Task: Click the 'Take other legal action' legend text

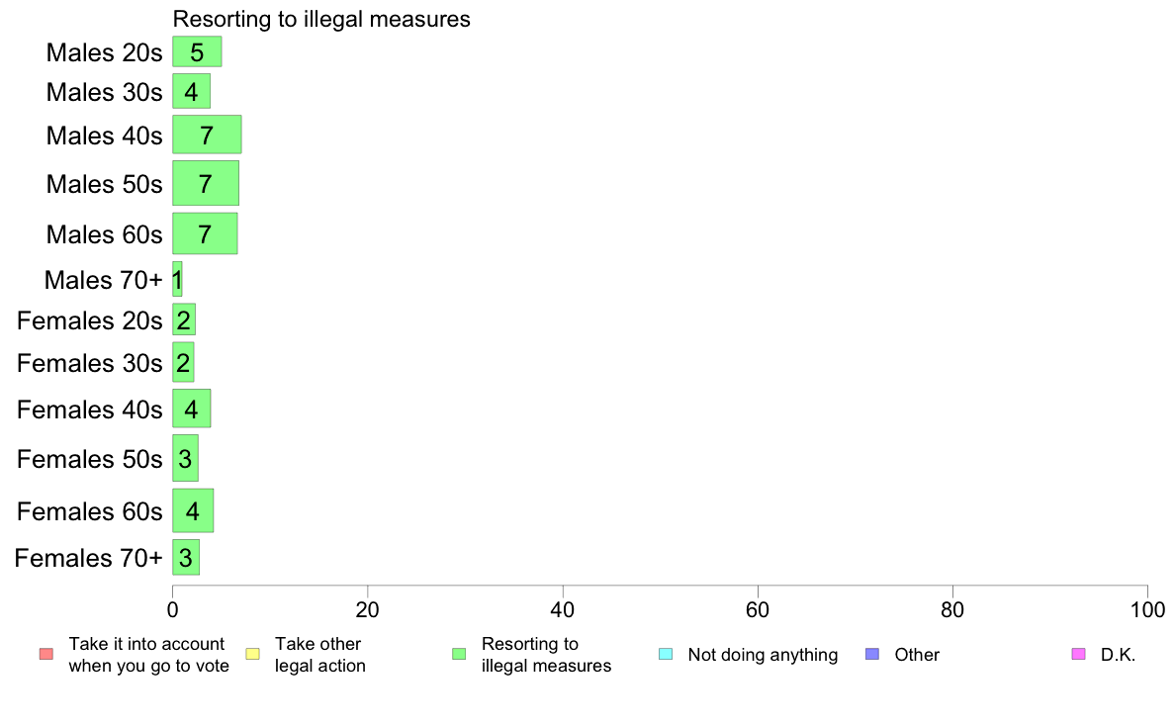Action: click(320, 655)
